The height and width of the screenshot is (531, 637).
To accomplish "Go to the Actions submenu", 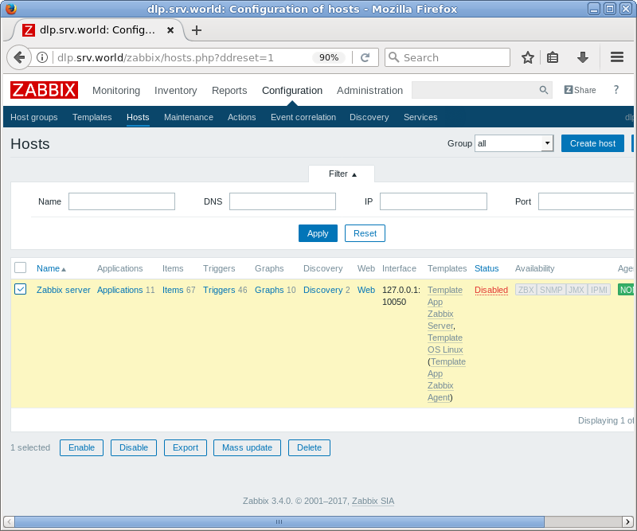I will point(242,117).
